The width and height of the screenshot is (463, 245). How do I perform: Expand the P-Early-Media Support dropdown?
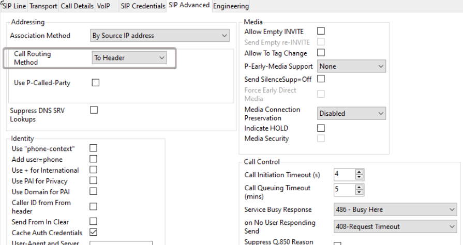click(x=352, y=67)
